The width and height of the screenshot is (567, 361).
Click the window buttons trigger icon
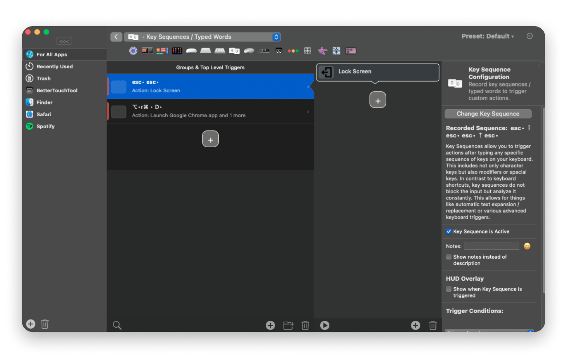click(x=293, y=51)
